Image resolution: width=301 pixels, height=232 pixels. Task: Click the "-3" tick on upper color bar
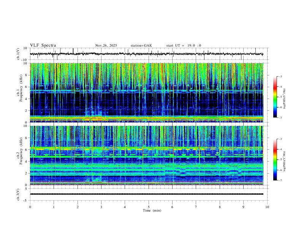[x=280, y=76]
